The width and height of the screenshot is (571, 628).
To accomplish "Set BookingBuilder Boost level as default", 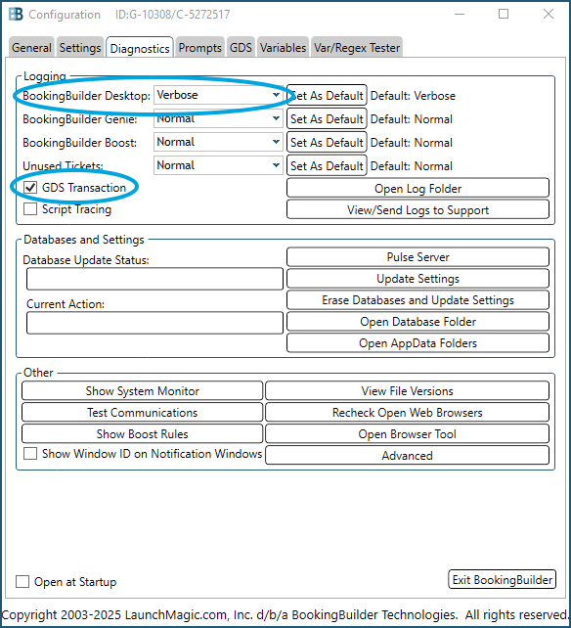I will coord(327,142).
